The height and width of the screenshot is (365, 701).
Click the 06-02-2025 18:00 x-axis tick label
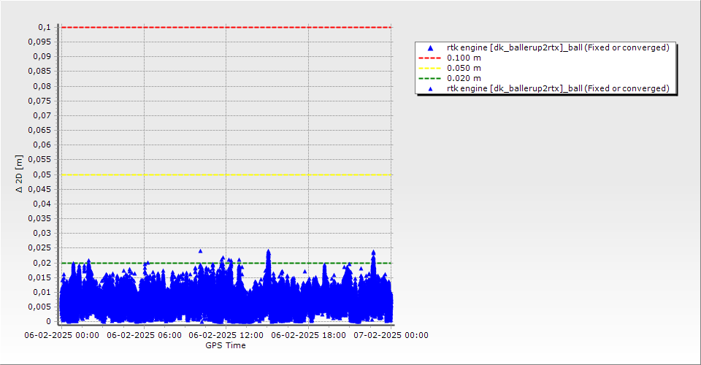[x=308, y=335]
